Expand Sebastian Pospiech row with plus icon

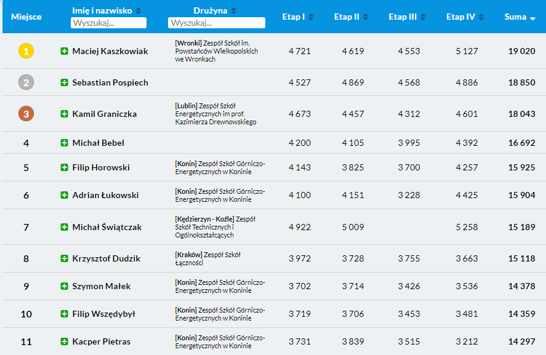point(64,82)
